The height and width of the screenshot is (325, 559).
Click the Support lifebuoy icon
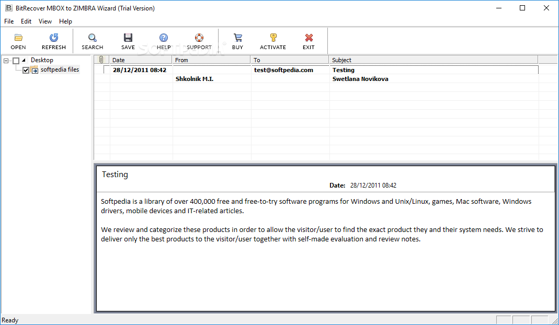coord(199,38)
